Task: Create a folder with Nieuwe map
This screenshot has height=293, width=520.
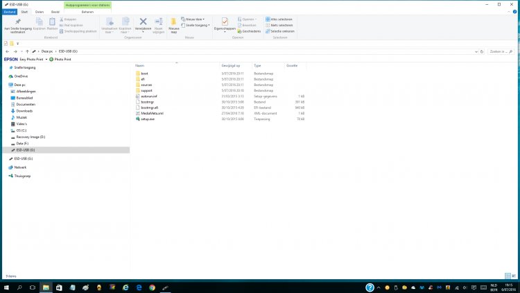Action: (x=173, y=25)
